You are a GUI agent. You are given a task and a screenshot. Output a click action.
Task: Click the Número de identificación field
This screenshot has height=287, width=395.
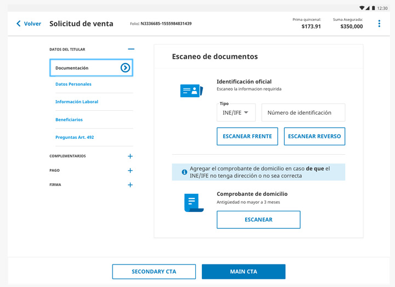coord(303,112)
